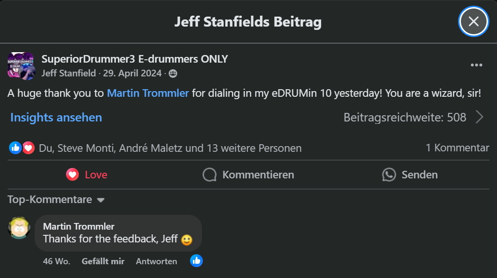This screenshot has height=278, width=497.
Task: Close the Jeff Stanfields Beitrag dialog
Action: coord(473,21)
